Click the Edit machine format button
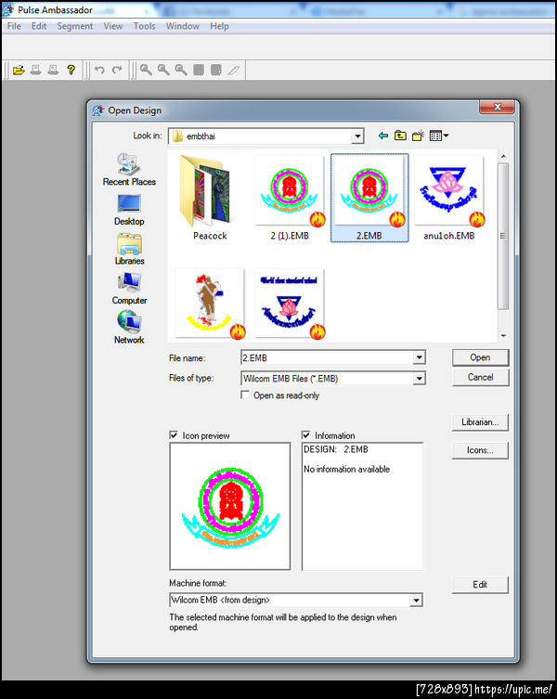The height and width of the screenshot is (699, 557). pos(480,585)
